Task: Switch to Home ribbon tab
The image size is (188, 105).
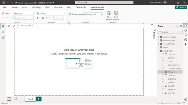Action: click(15, 7)
